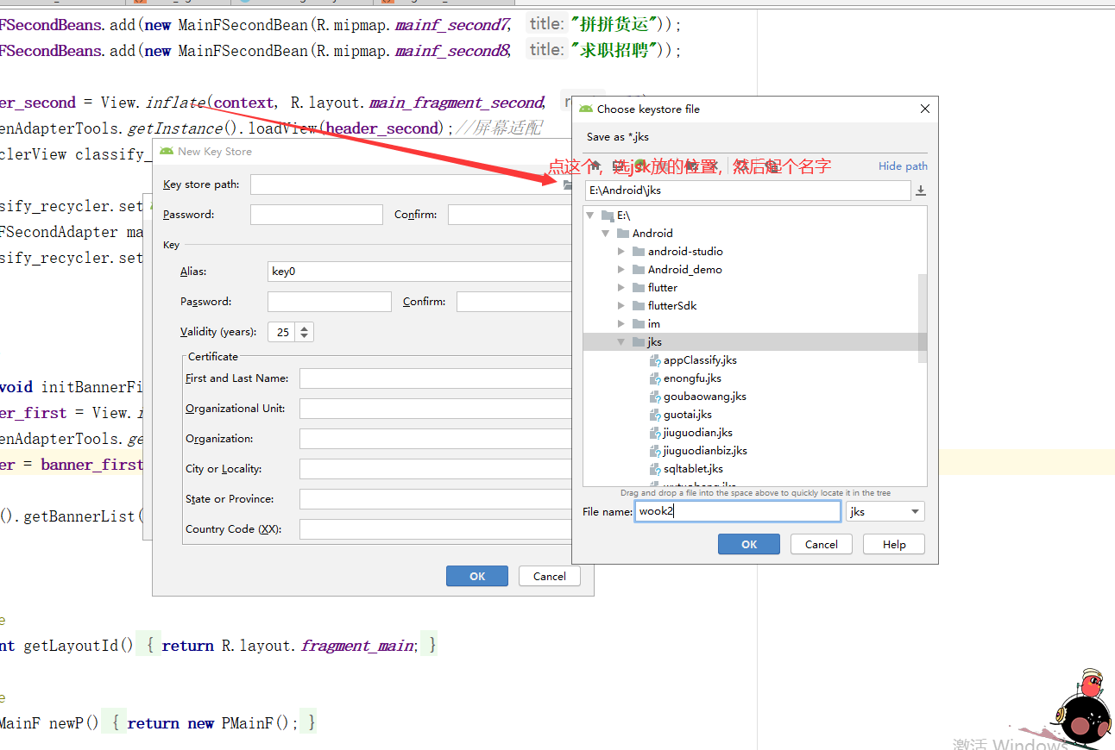
Task: Open the jks file type dropdown
Action: pyautogui.click(x=885, y=512)
